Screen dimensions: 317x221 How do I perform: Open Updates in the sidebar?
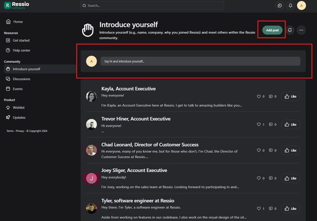click(x=19, y=117)
